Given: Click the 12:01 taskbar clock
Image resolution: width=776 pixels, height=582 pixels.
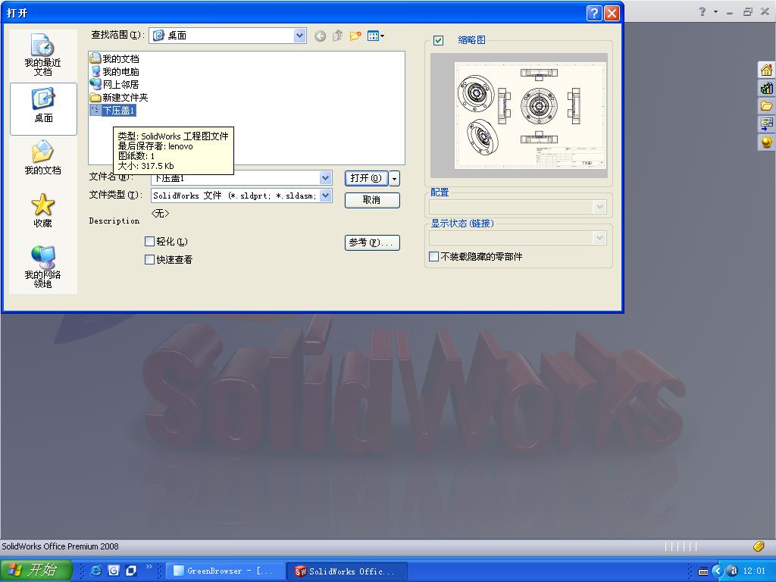Looking at the screenshot, I should [x=754, y=571].
